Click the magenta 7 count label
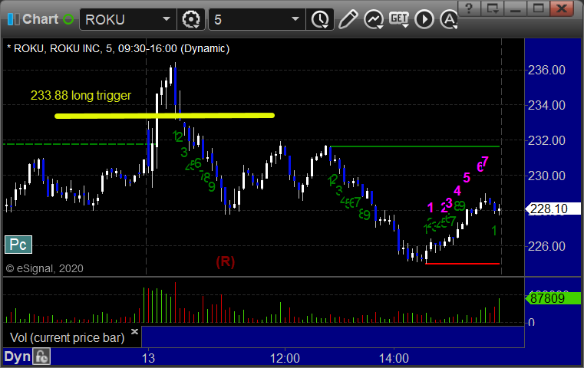 pos(484,162)
